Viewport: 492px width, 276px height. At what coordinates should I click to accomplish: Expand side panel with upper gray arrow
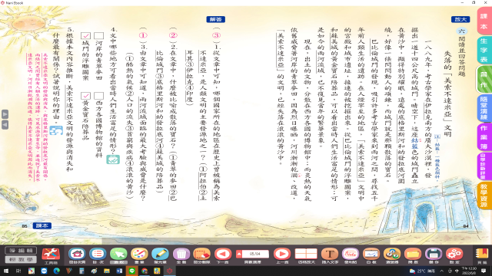point(5,114)
